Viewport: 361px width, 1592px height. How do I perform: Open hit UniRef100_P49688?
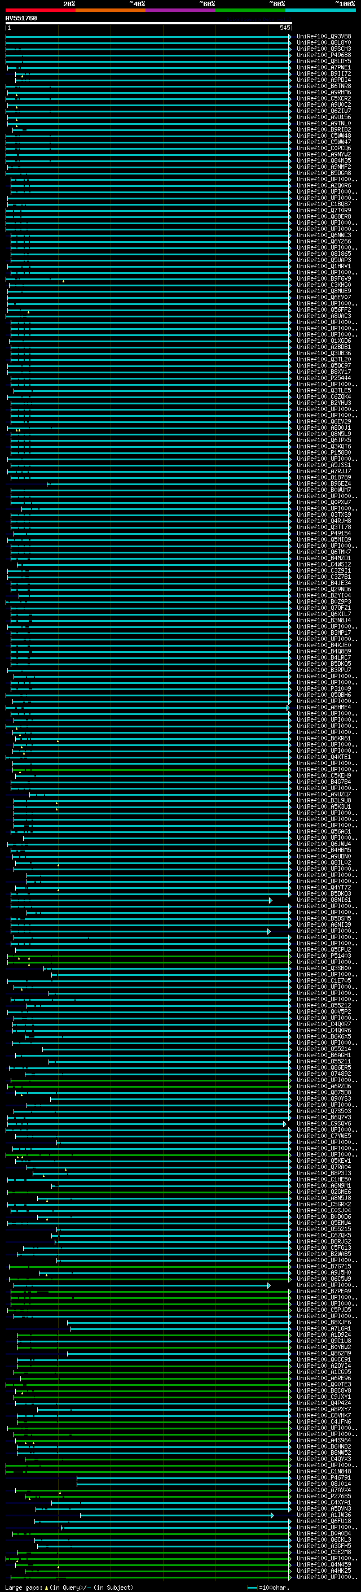[x=324, y=55]
